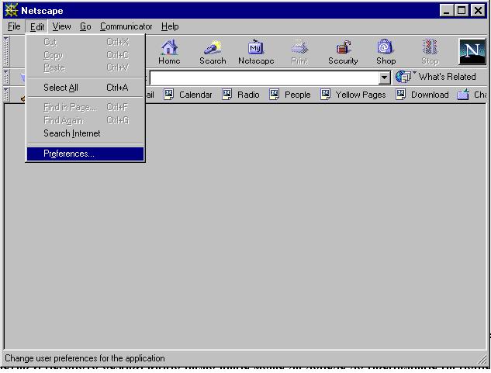Click the Netscape N logo throbber
The image size is (491, 373).
pyautogui.click(x=472, y=52)
